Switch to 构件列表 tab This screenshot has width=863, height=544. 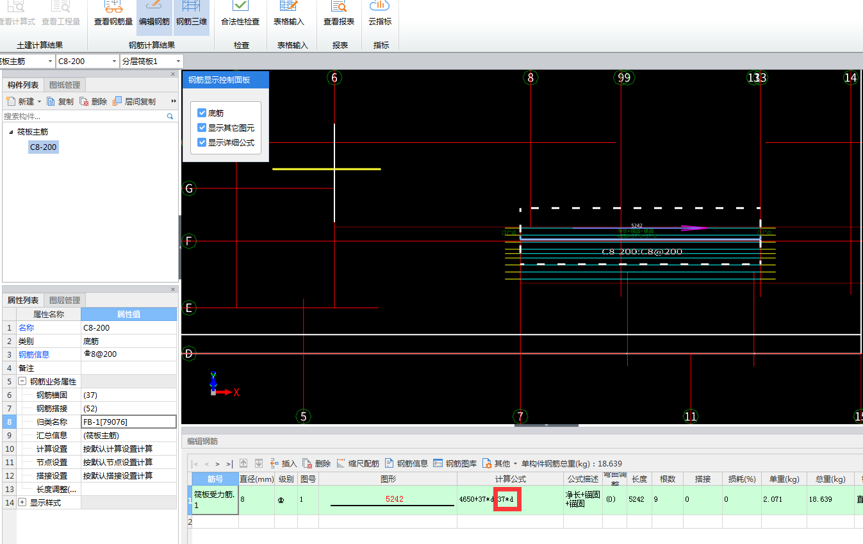(23, 85)
